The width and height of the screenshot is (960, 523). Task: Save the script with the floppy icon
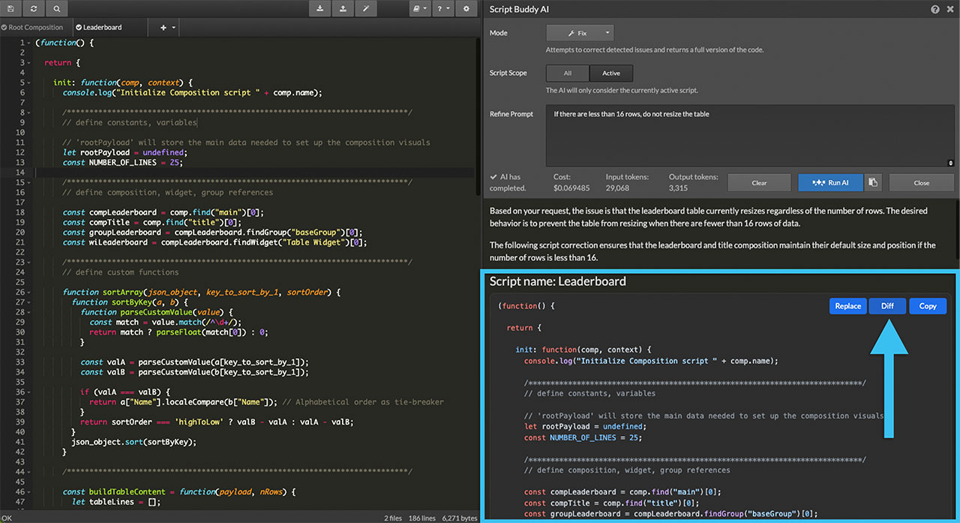click(x=10, y=9)
